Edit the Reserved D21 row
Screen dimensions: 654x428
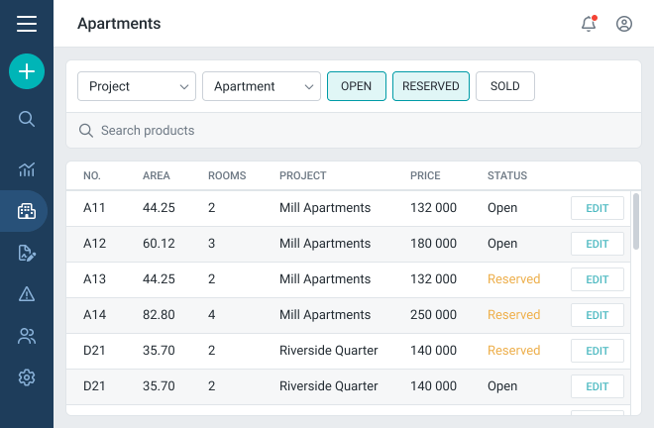[598, 351]
